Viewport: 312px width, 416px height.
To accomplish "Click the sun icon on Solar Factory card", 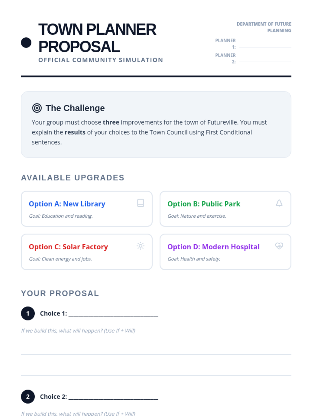I will point(140,246).
